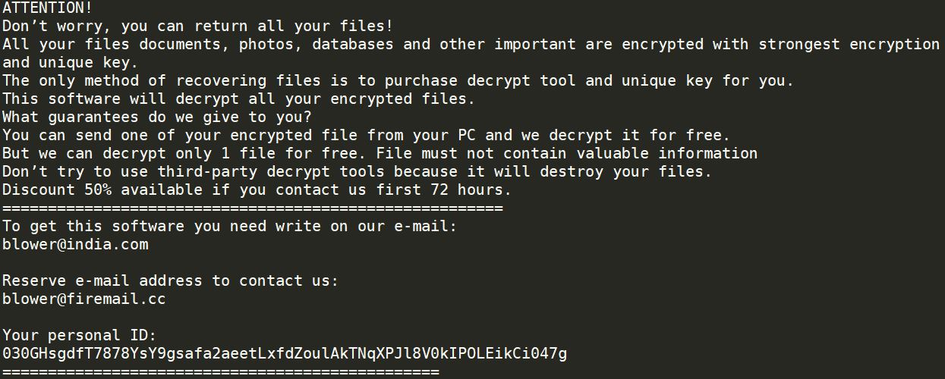Click the 'Discount 50% available' line

pos(257,189)
